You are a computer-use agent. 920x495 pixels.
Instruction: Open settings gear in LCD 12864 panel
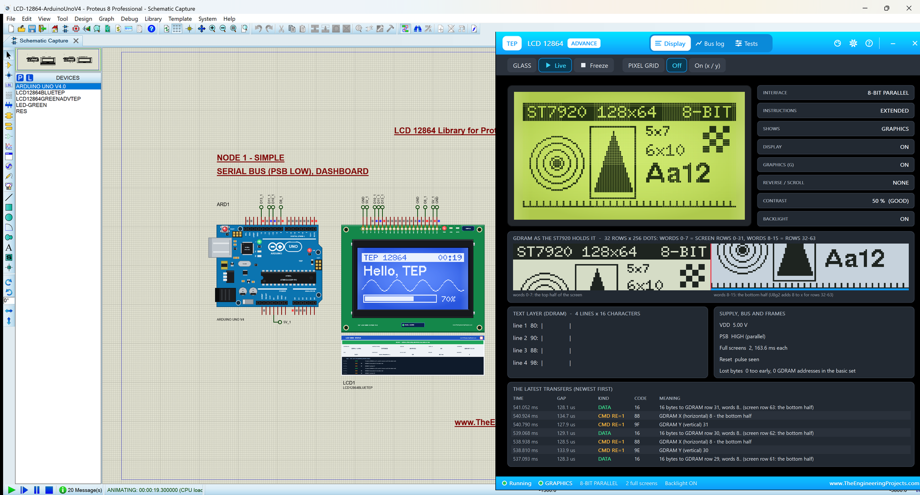853,43
